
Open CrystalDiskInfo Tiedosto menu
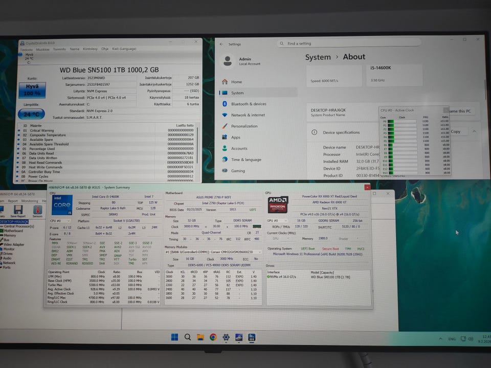[x=26, y=50]
